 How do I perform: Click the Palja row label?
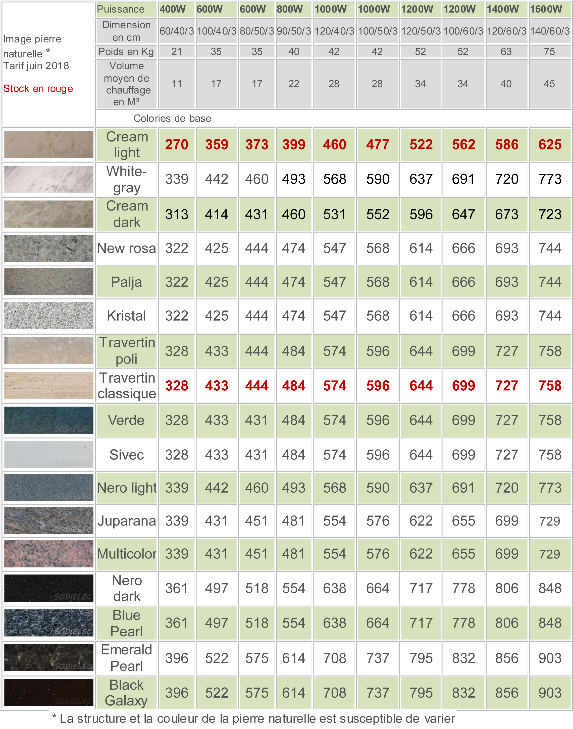point(126,282)
